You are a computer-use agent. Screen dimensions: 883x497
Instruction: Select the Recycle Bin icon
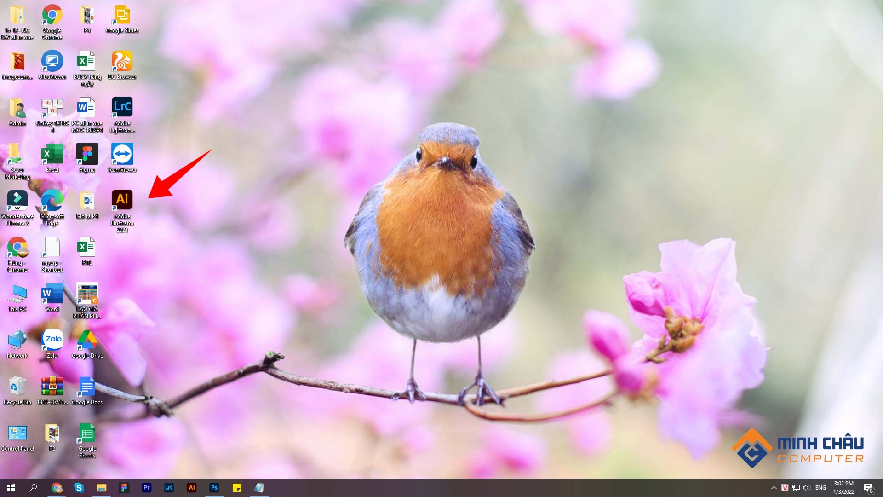pos(17,391)
